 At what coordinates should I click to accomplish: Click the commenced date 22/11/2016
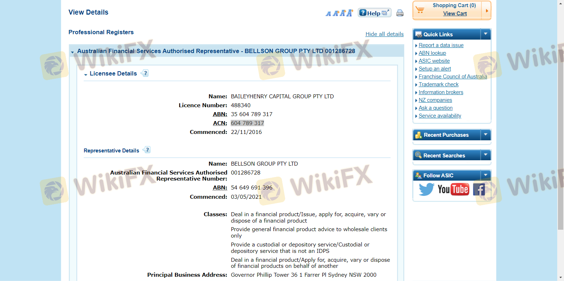click(x=246, y=132)
